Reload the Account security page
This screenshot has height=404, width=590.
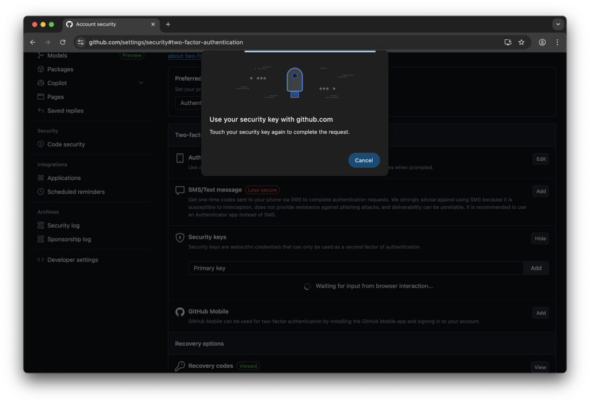(x=62, y=42)
